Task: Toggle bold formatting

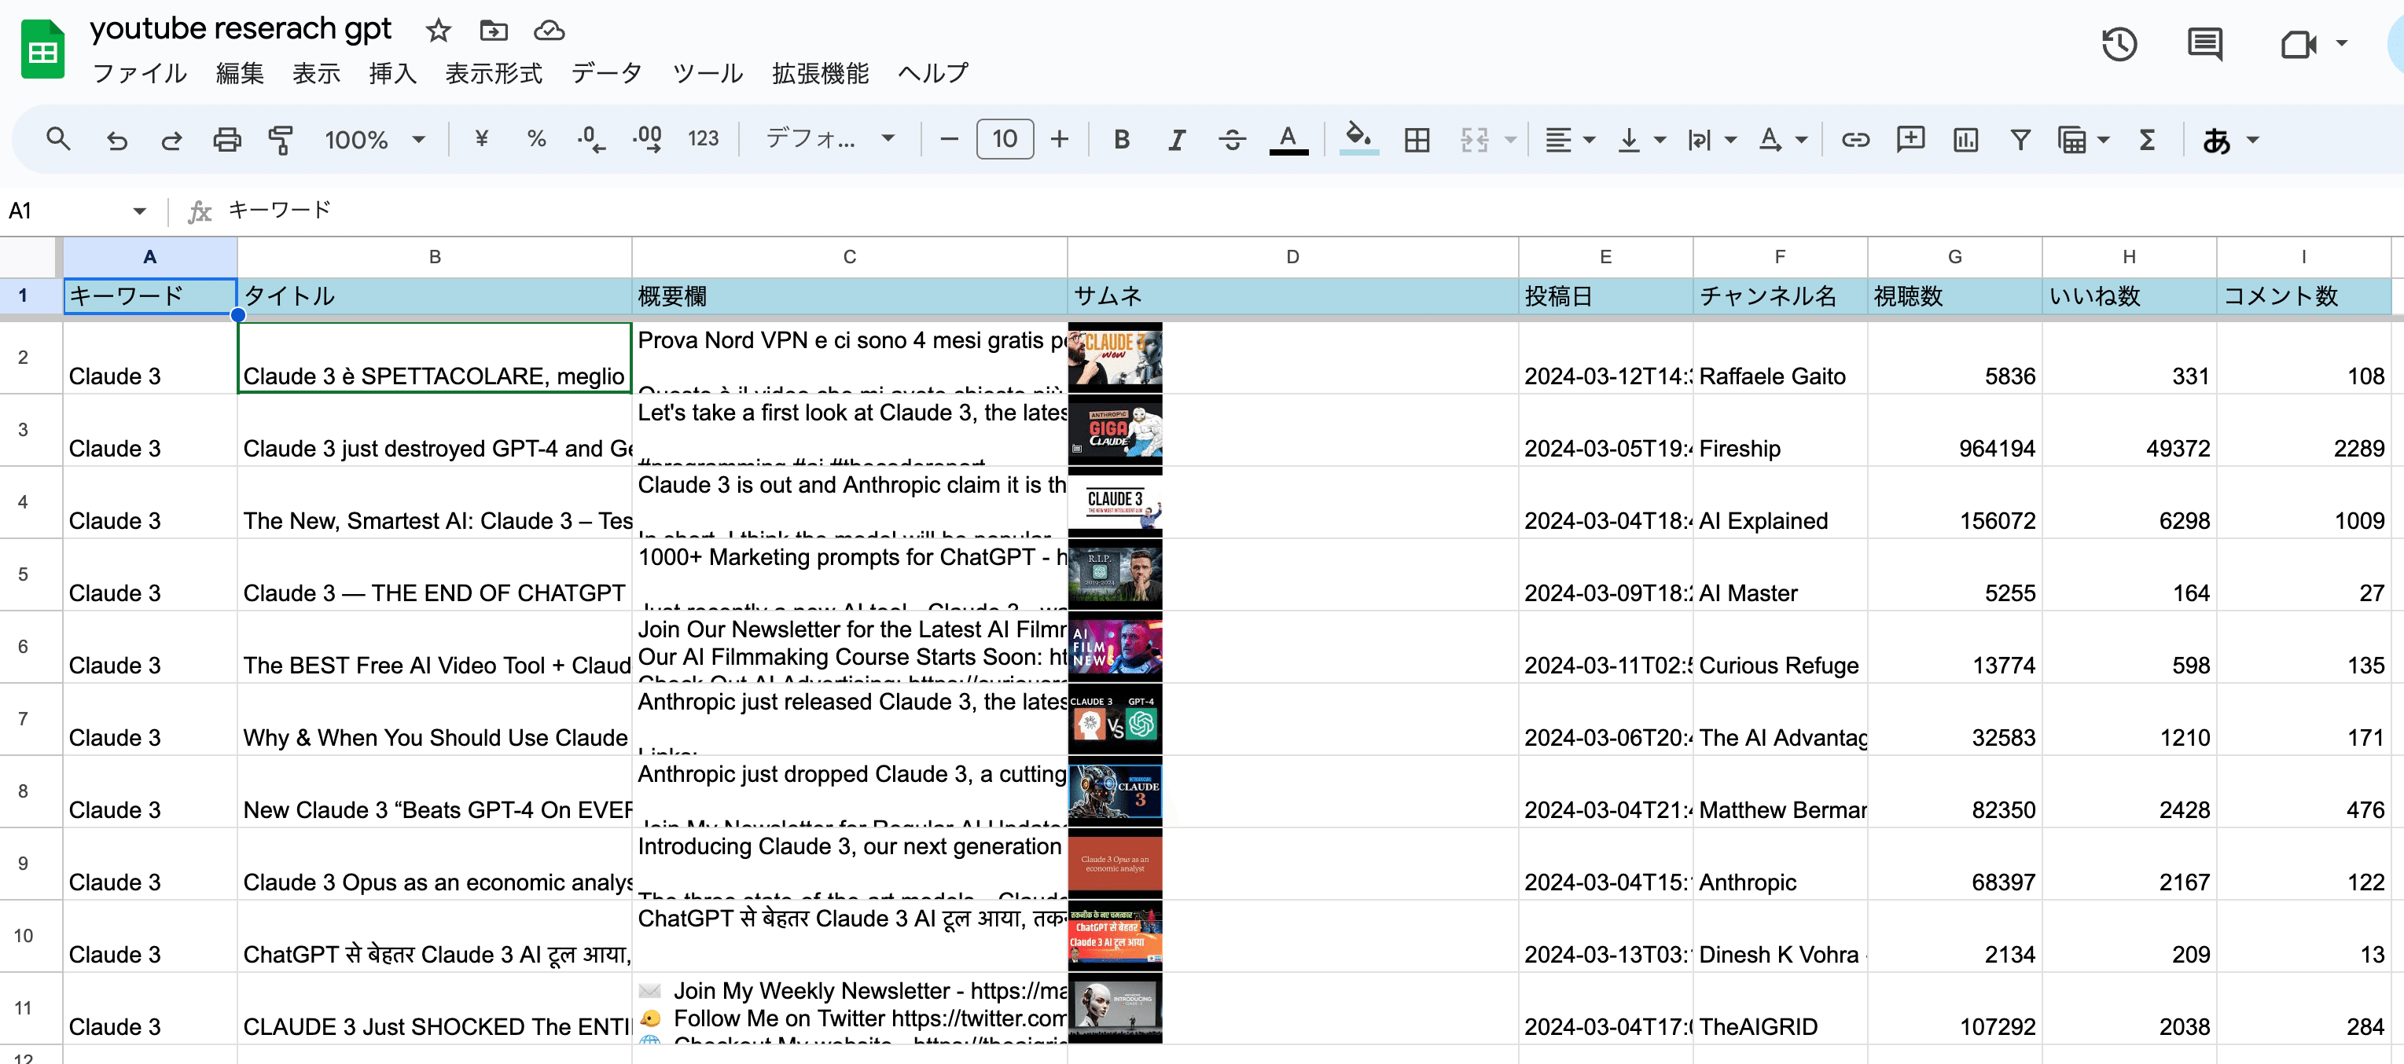Action: [x=1122, y=140]
